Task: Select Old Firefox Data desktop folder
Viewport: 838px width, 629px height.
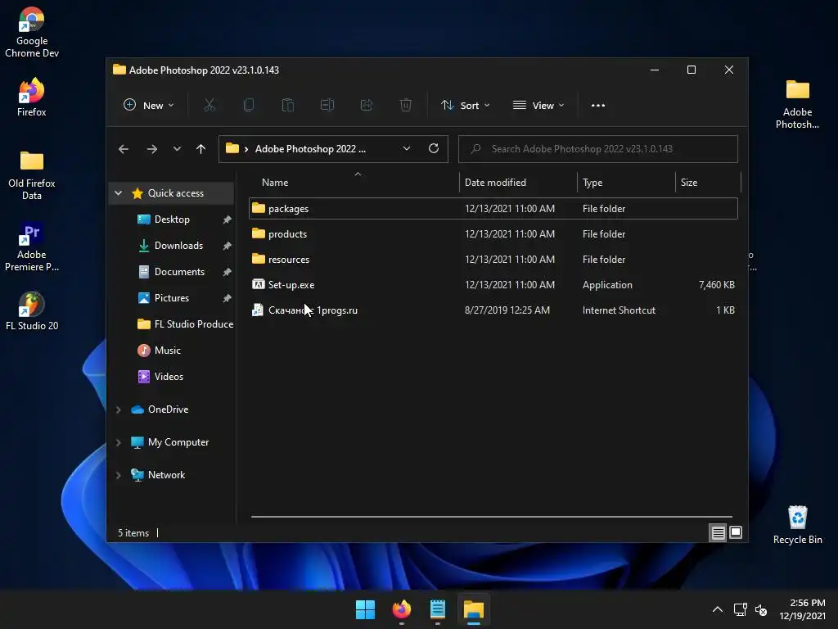Action: (x=32, y=175)
